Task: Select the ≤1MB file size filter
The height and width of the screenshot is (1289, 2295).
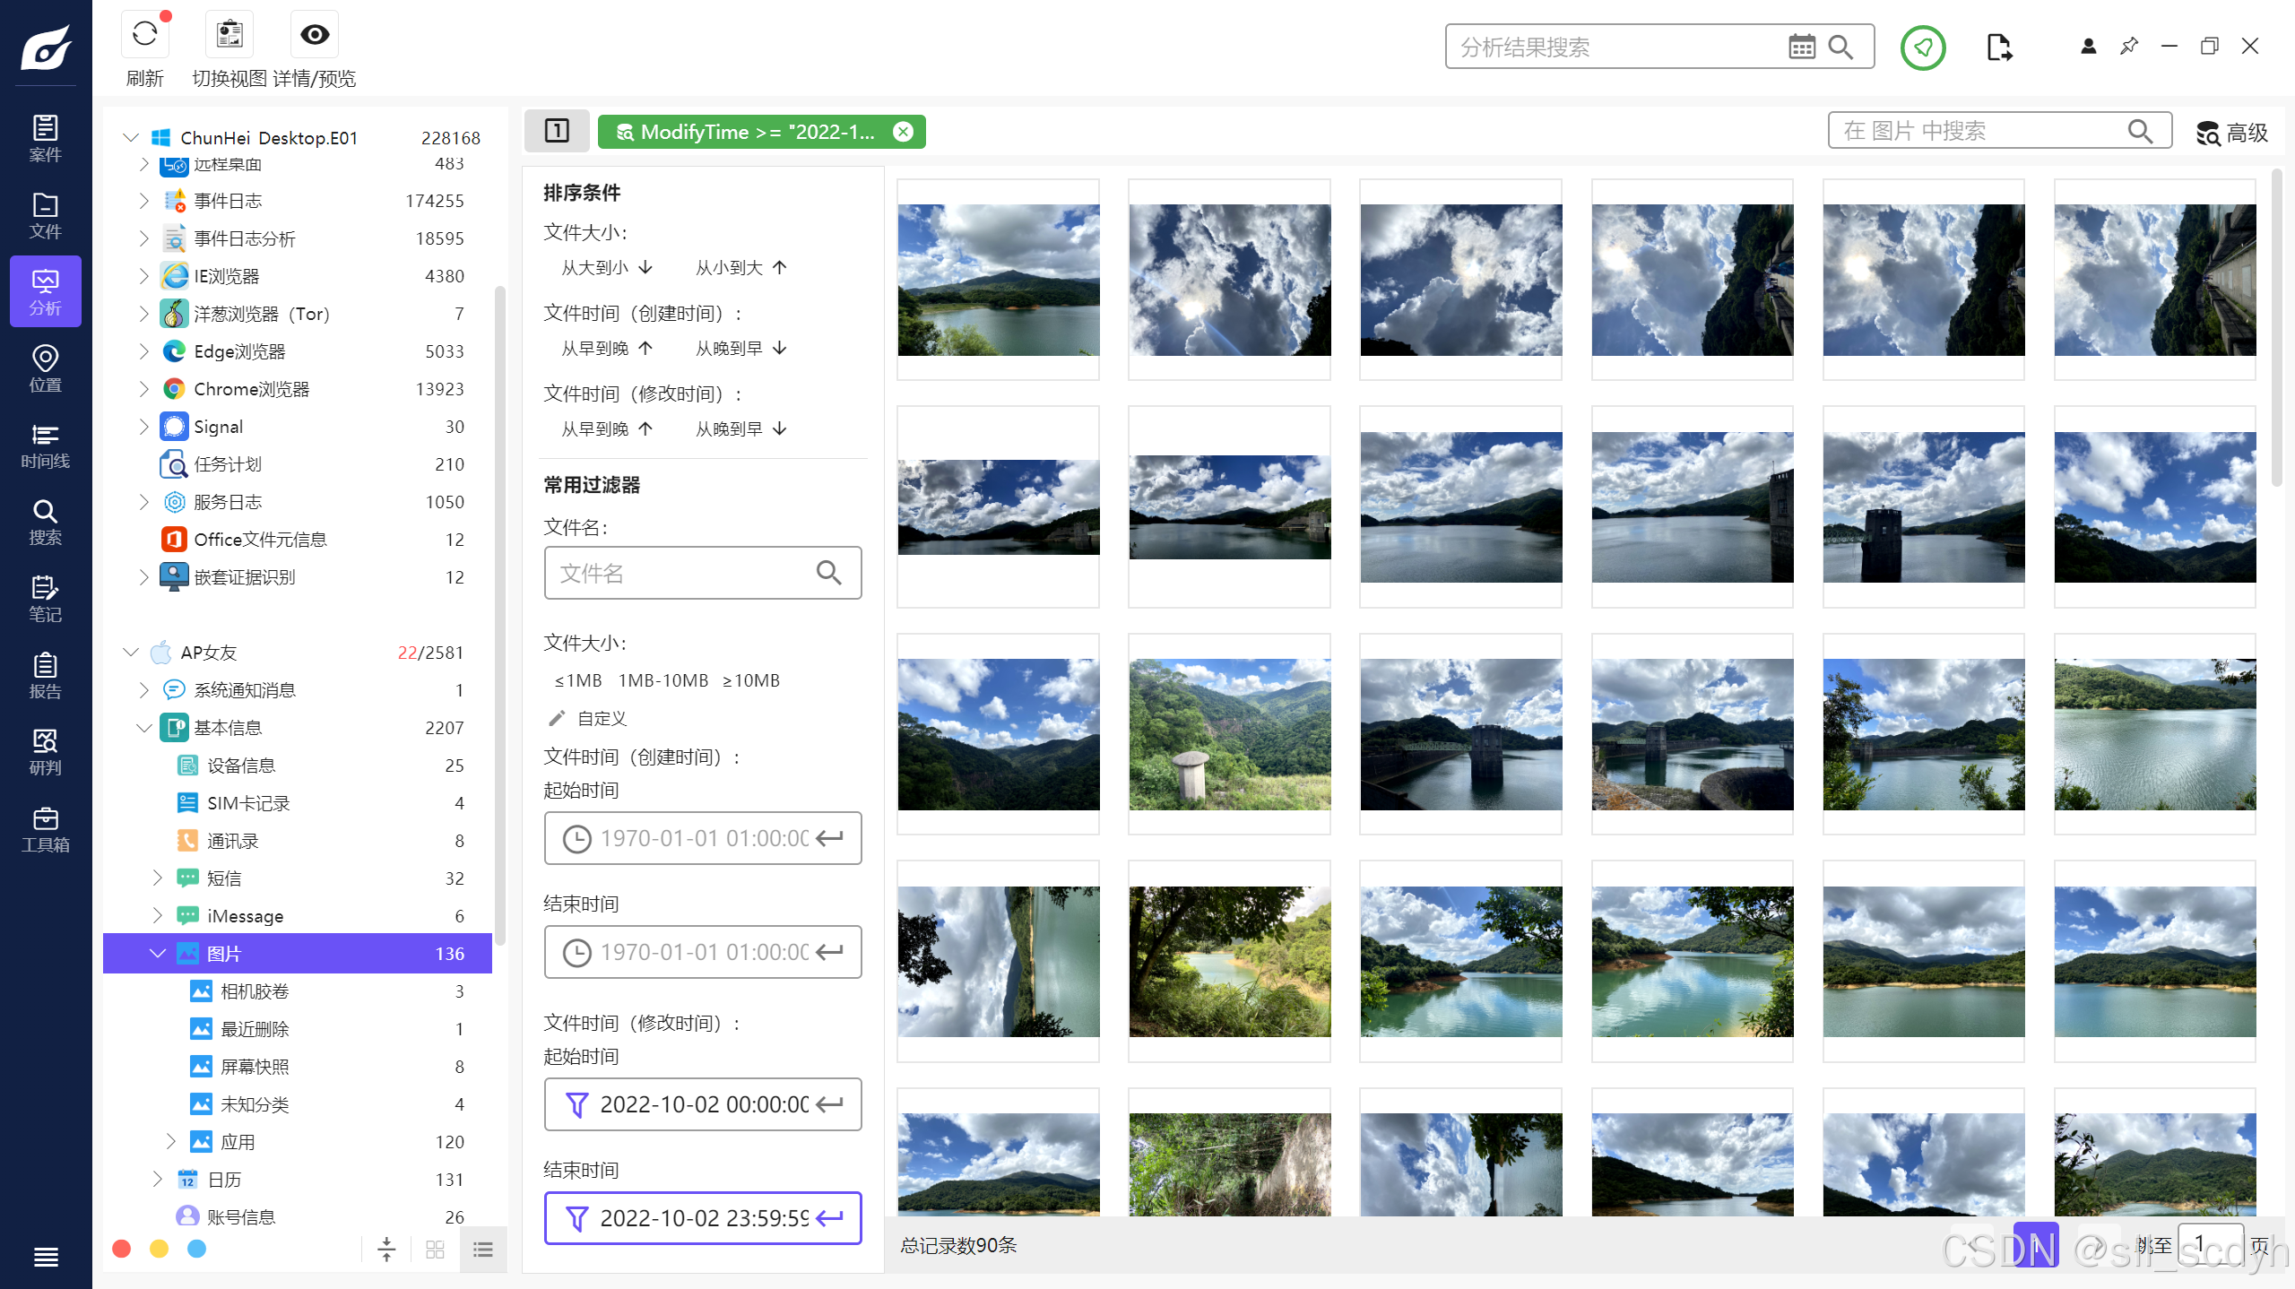Action: [577, 680]
